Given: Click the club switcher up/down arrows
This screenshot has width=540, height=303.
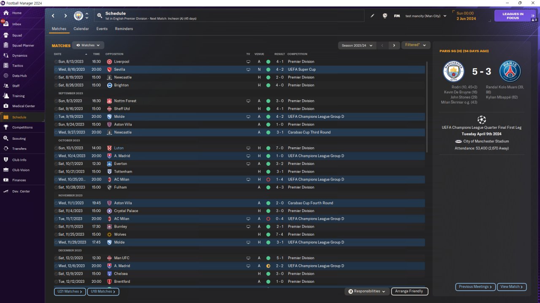Looking at the screenshot, I should [x=87, y=16].
